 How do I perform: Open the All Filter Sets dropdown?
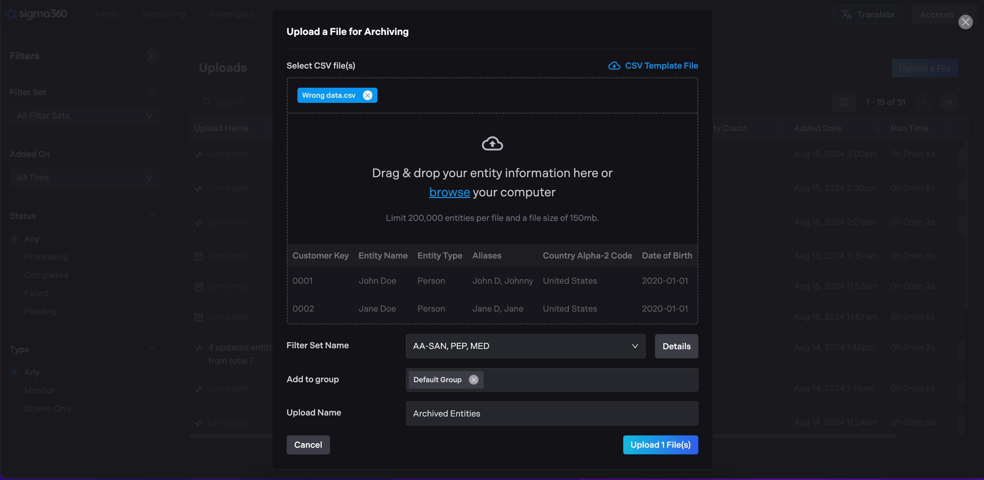click(84, 116)
